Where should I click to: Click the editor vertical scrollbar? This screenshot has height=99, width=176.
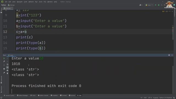173,32
